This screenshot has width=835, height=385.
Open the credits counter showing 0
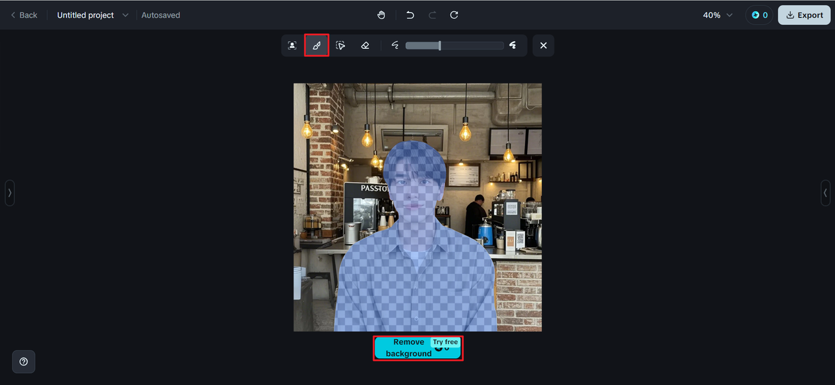click(x=759, y=15)
